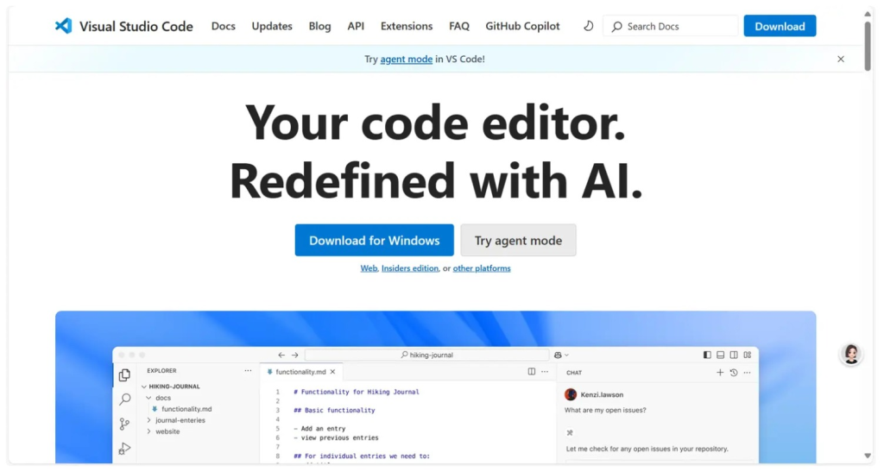
Task: Go to the Blog page
Action: click(x=319, y=26)
